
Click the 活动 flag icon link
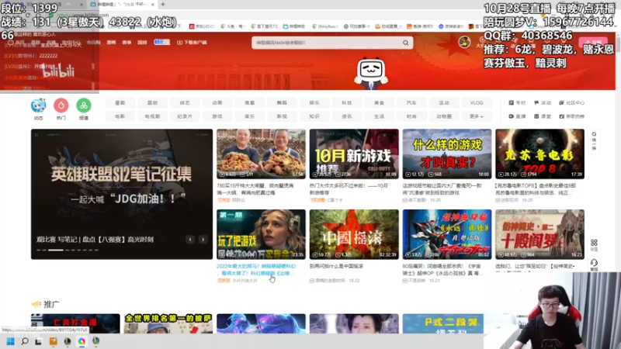(x=543, y=103)
